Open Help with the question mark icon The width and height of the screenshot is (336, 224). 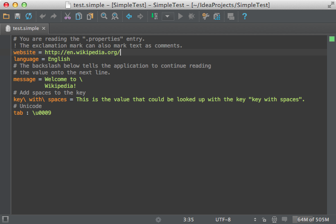tap(245, 17)
